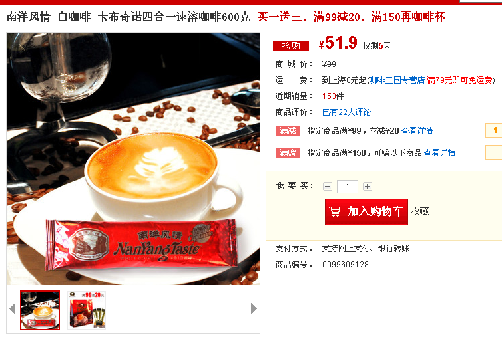502x337 pixels.
Task: Click the 满赠 promotion tag
Action: tap(288, 153)
